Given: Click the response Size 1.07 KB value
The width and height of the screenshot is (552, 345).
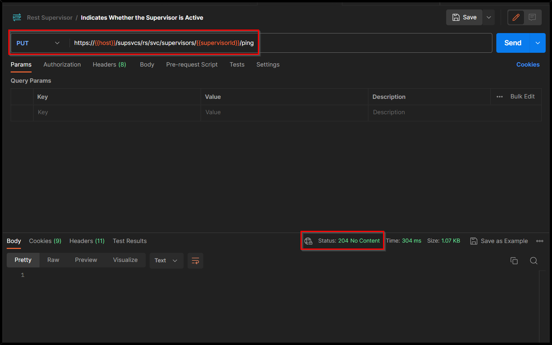Looking at the screenshot, I should coord(451,241).
